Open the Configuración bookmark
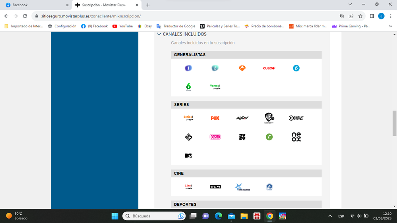 point(62,26)
